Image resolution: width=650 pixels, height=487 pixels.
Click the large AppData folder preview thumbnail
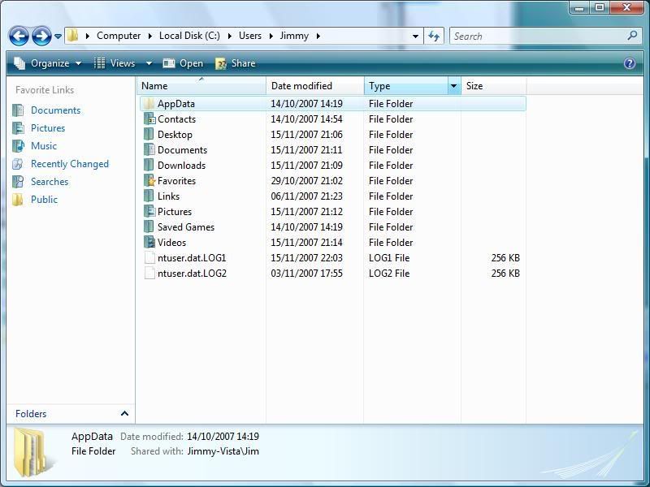tap(33, 453)
